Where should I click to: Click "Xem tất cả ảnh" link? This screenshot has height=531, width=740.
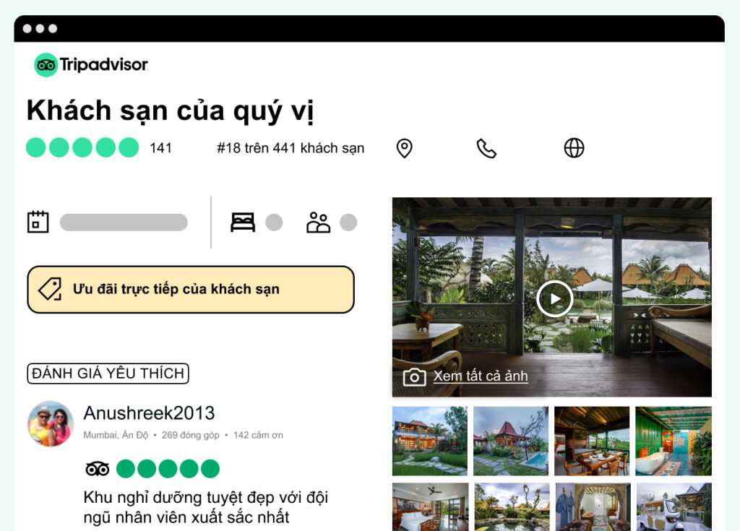481,376
